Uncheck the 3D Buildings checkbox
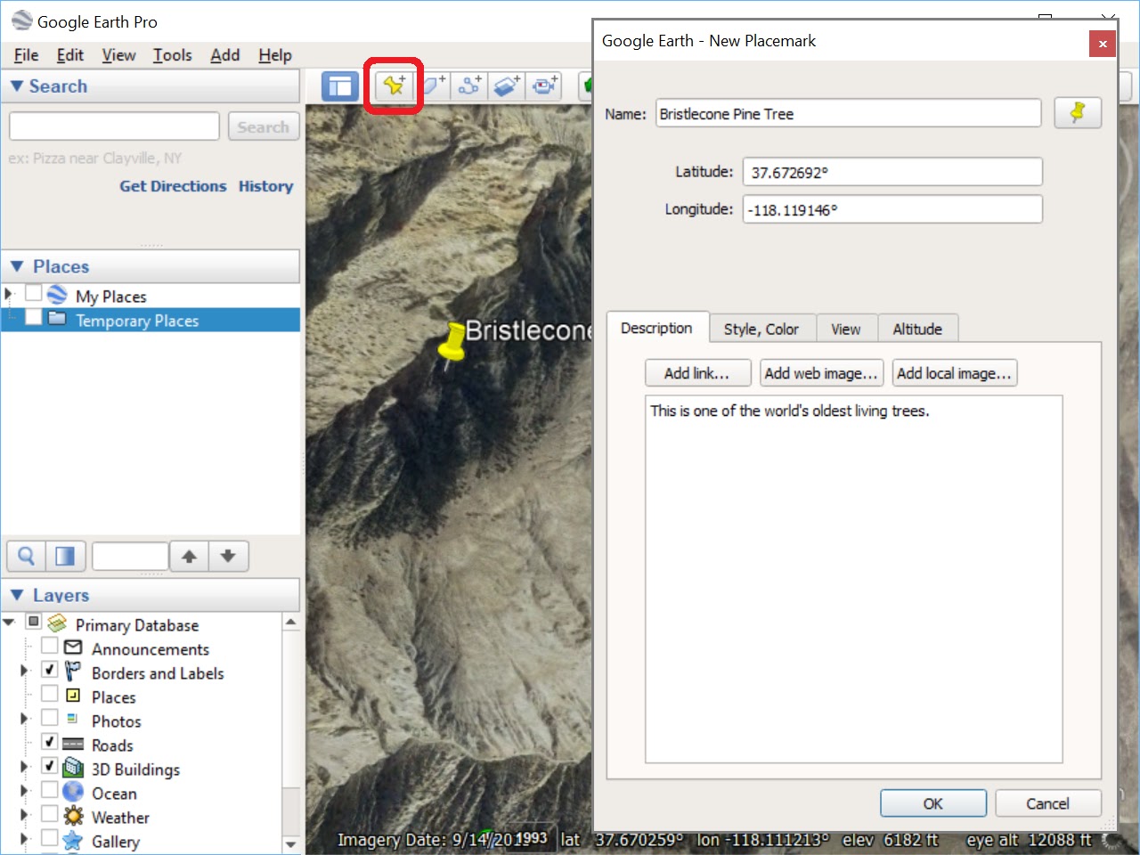This screenshot has height=855, width=1140. [x=50, y=766]
